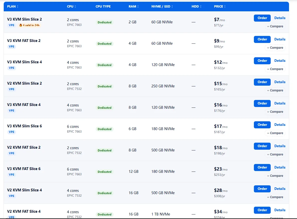Click the VPS tag under V2 KVM Slim Slice 2

[12, 89]
